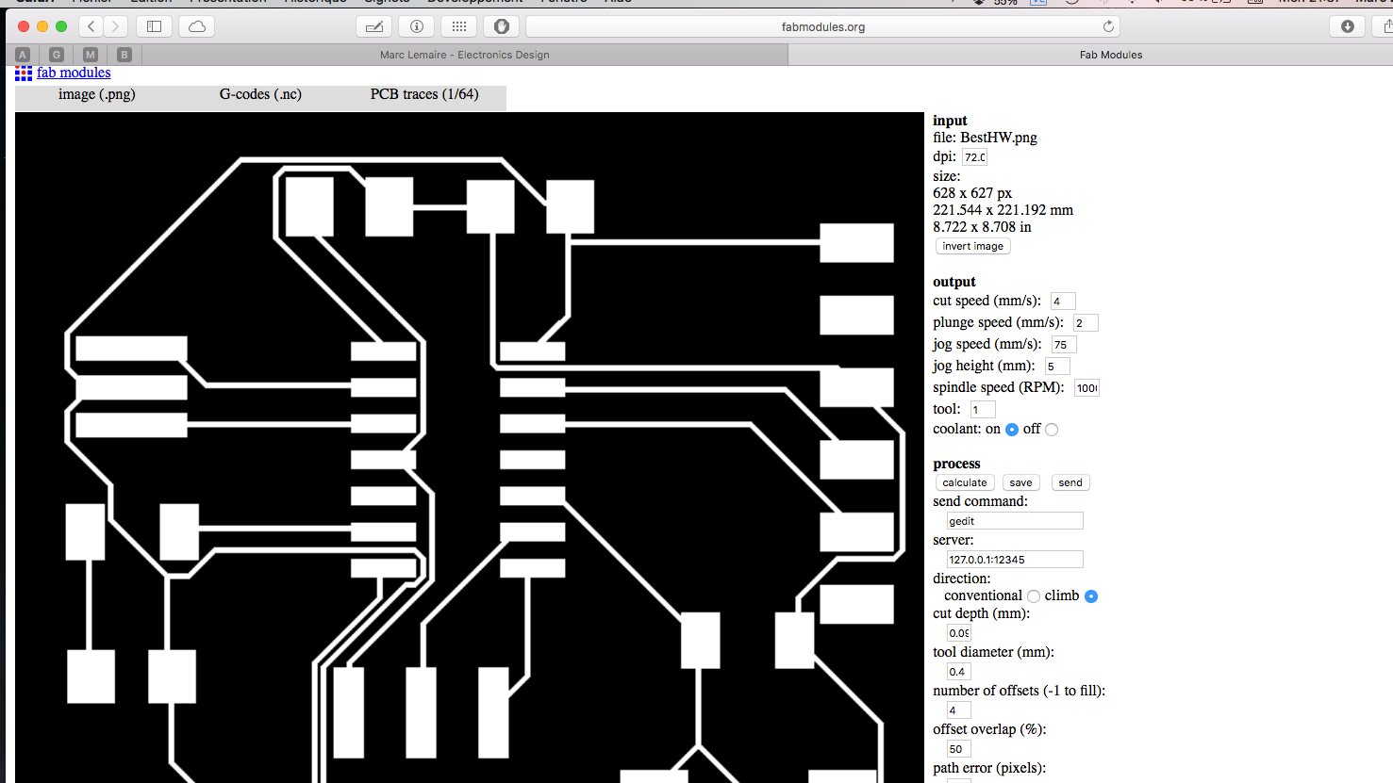
Task: Open the Top Sites grid icon
Action: (459, 26)
